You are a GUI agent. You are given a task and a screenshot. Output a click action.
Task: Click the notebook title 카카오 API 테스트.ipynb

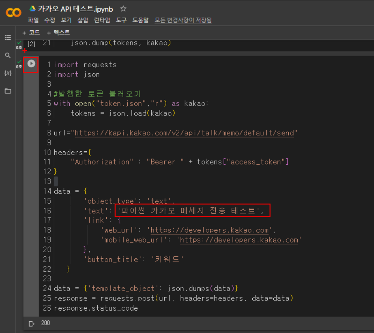75,9
